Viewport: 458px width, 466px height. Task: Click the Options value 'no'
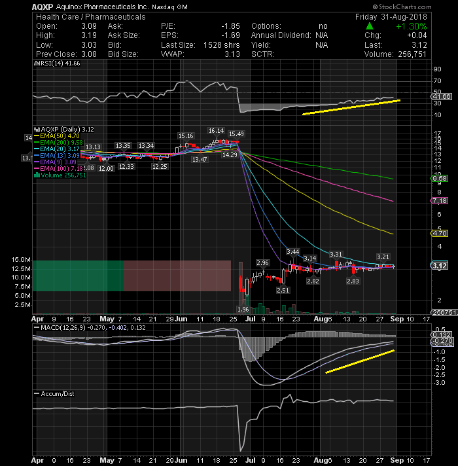(323, 26)
